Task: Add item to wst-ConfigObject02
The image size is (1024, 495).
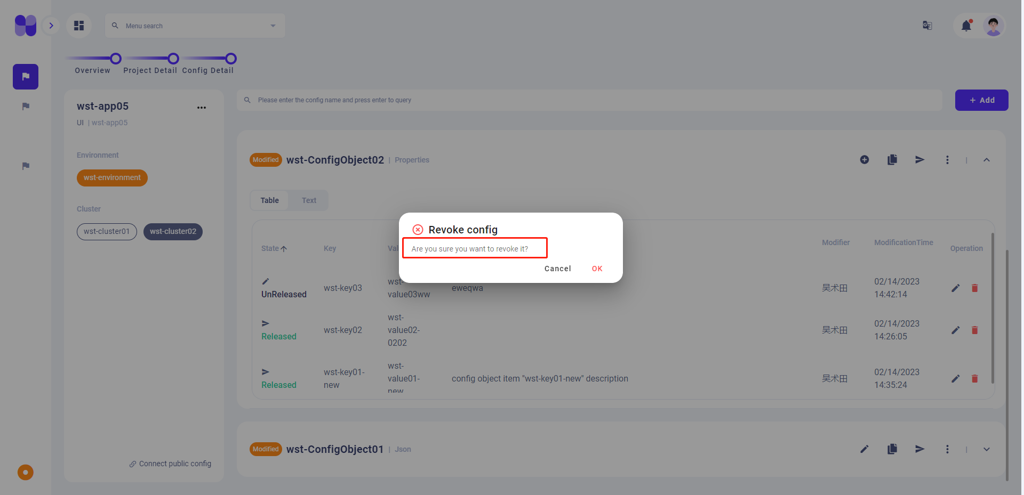Action: click(865, 160)
